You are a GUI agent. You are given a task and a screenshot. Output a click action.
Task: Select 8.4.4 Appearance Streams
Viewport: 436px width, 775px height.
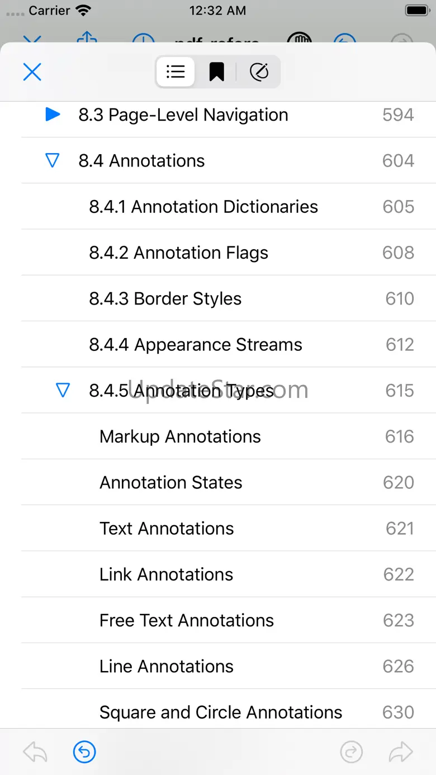pos(196,344)
